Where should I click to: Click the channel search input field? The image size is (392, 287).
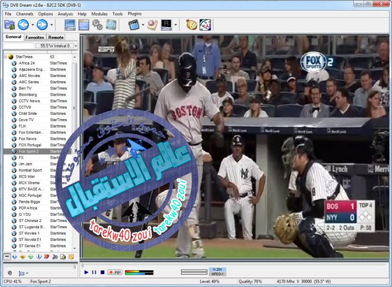[x=19, y=46]
